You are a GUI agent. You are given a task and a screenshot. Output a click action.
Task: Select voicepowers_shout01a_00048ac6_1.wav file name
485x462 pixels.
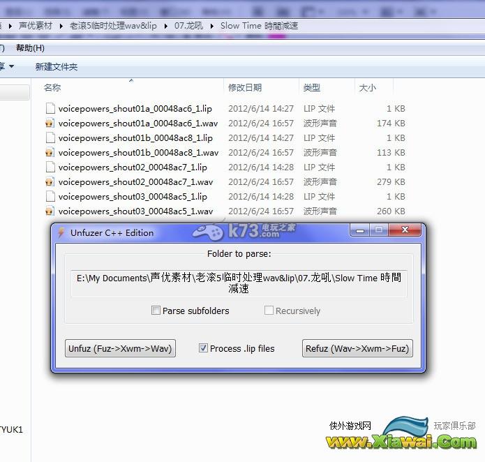pyautogui.click(x=138, y=124)
